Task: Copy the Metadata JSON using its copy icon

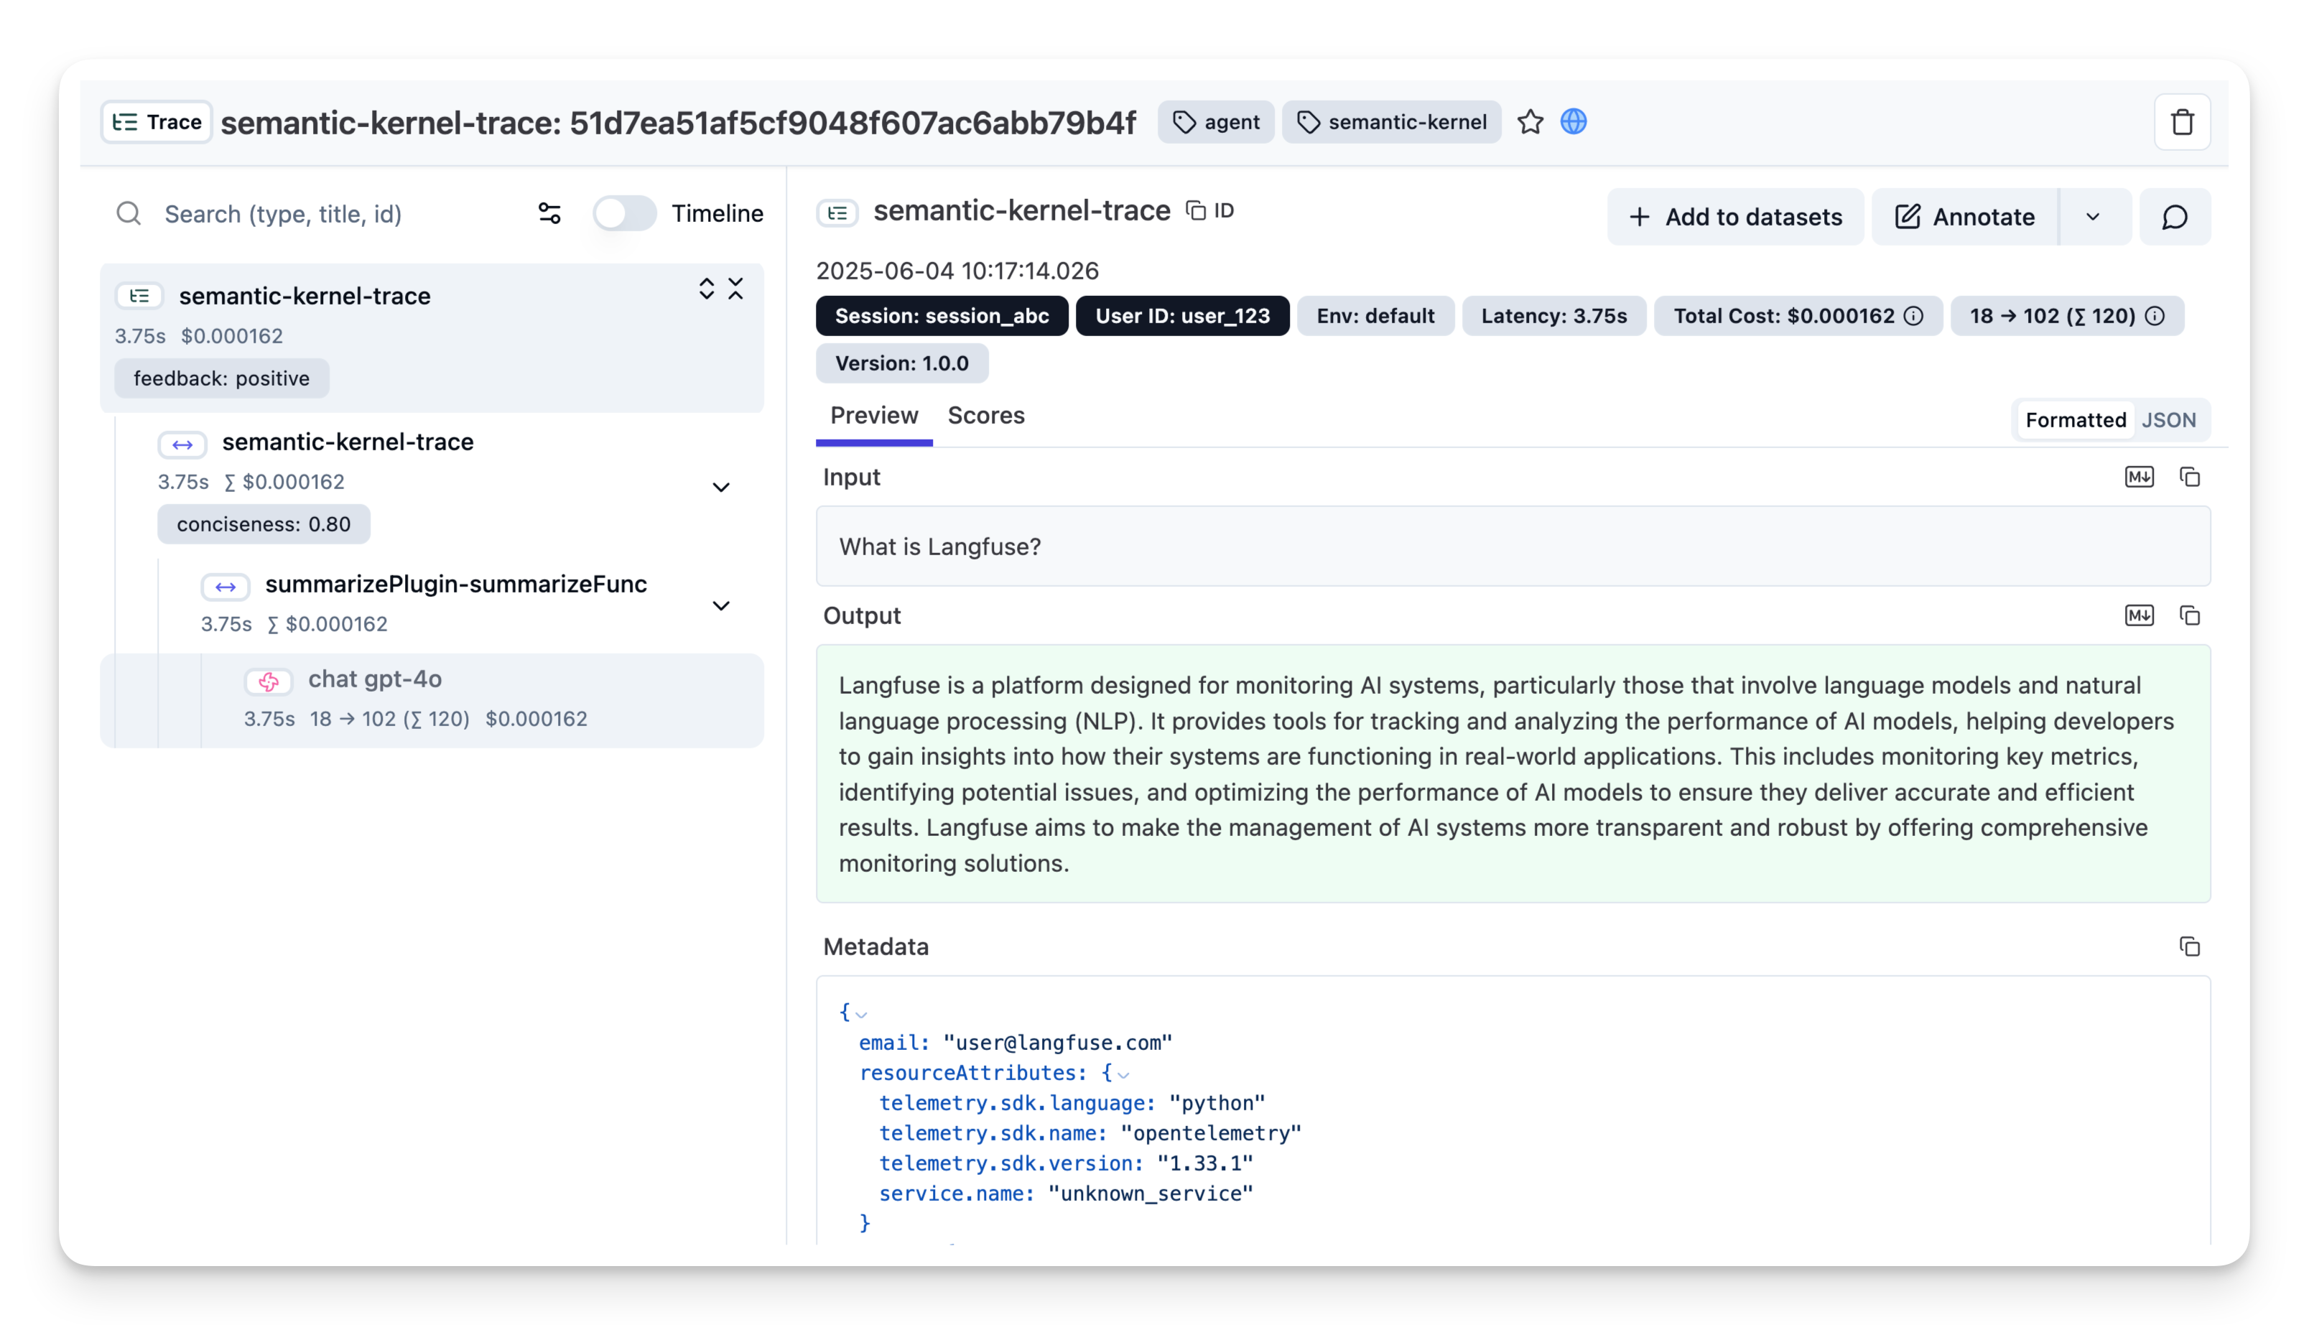Action: coord(2189,947)
